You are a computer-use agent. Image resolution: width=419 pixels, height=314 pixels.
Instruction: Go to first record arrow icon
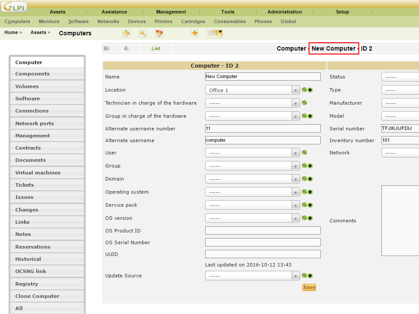(x=106, y=48)
